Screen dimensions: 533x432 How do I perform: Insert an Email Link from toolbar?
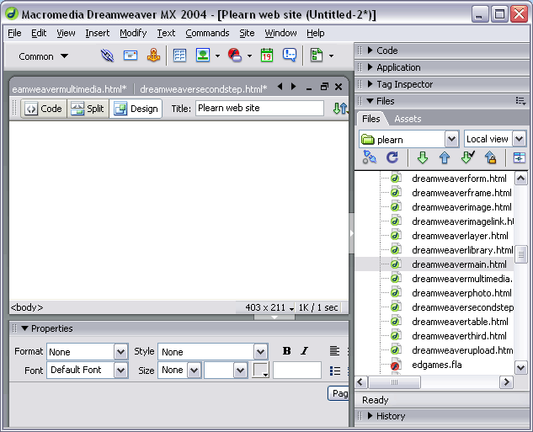(131, 56)
